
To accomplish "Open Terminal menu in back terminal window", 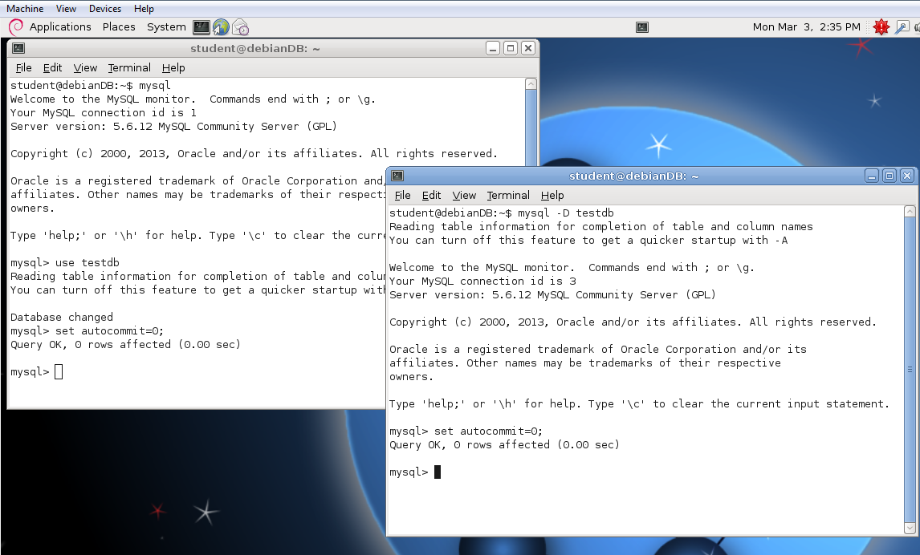I will [129, 68].
